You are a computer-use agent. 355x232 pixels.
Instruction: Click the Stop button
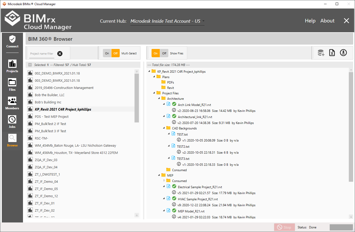284,227
